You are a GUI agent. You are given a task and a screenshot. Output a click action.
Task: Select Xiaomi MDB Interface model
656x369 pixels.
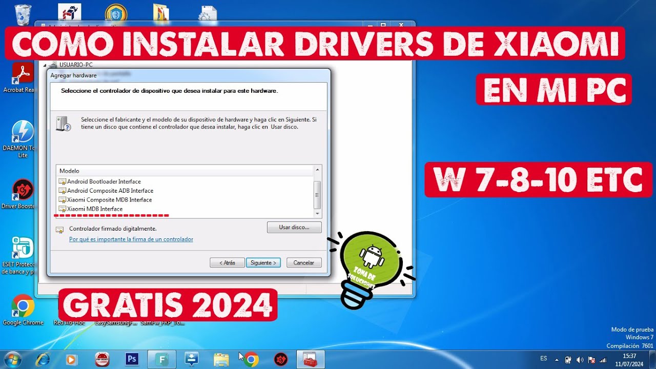point(90,209)
